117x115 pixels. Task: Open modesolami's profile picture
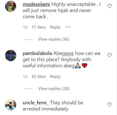coord(11,6)
